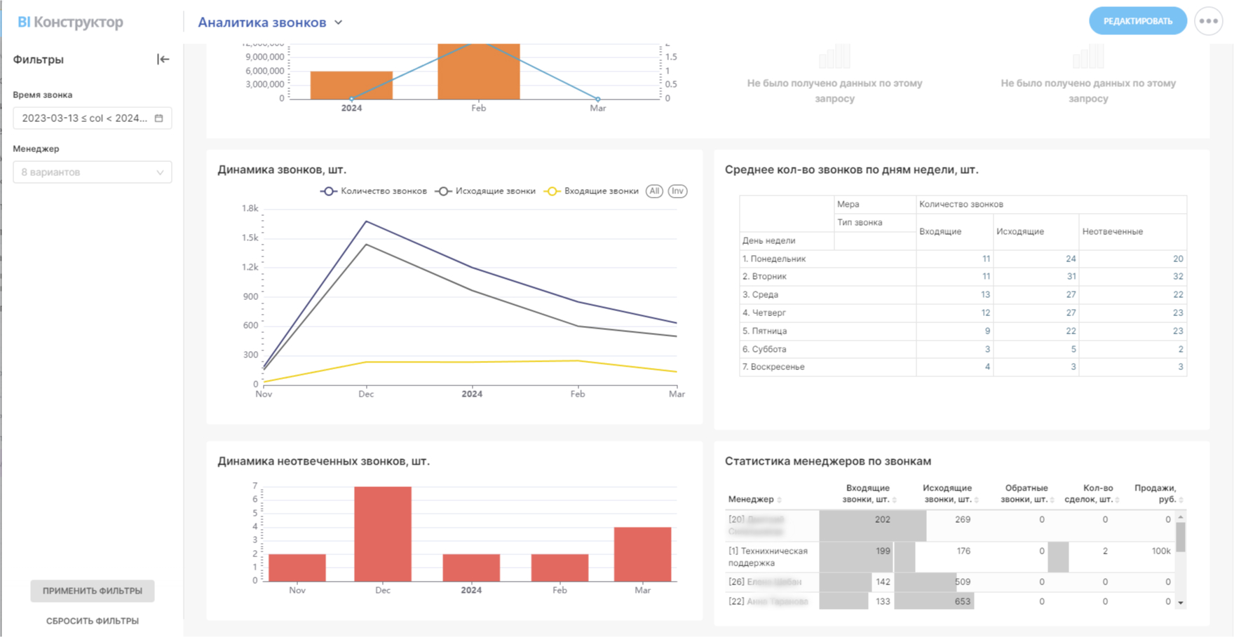The height and width of the screenshot is (637, 1234).
Task: Click December bar in Динамика неотвеченных звонков
Action: pos(383,534)
